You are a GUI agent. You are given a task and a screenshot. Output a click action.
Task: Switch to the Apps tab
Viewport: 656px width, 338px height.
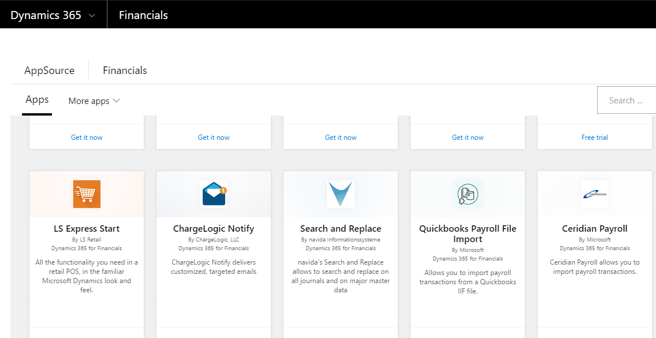[x=37, y=100]
